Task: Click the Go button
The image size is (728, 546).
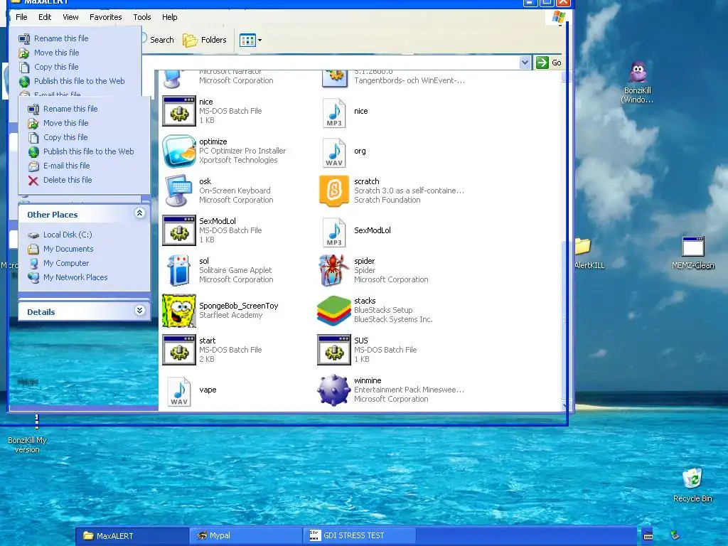Action: pyautogui.click(x=549, y=63)
